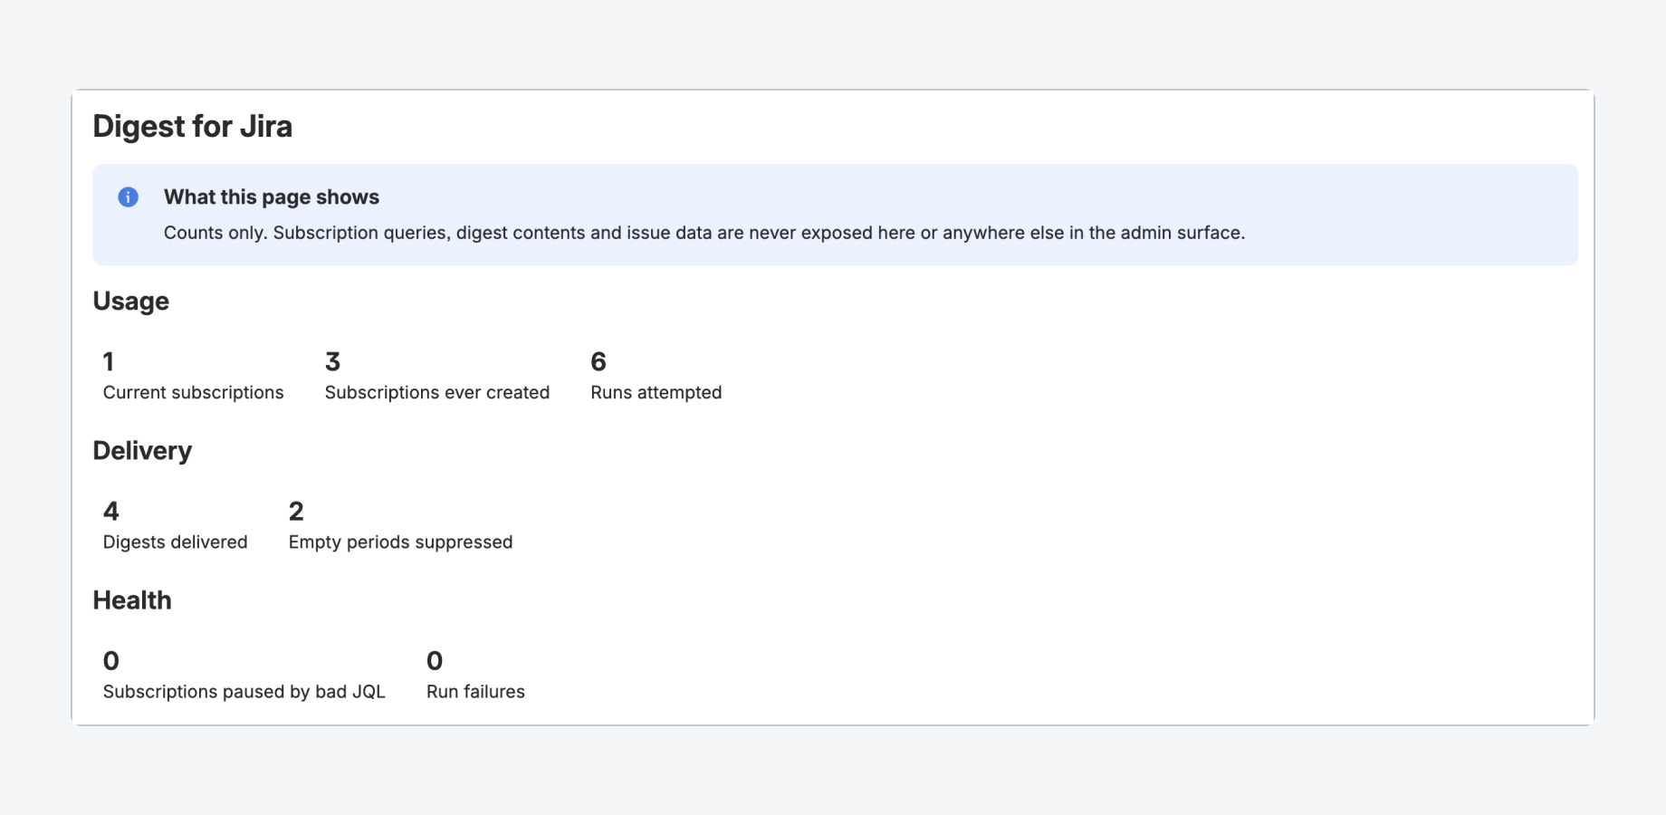Click the paused by bad JQL value 0
This screenshot has height=815, width=1666.
click(x=111, y=661)
